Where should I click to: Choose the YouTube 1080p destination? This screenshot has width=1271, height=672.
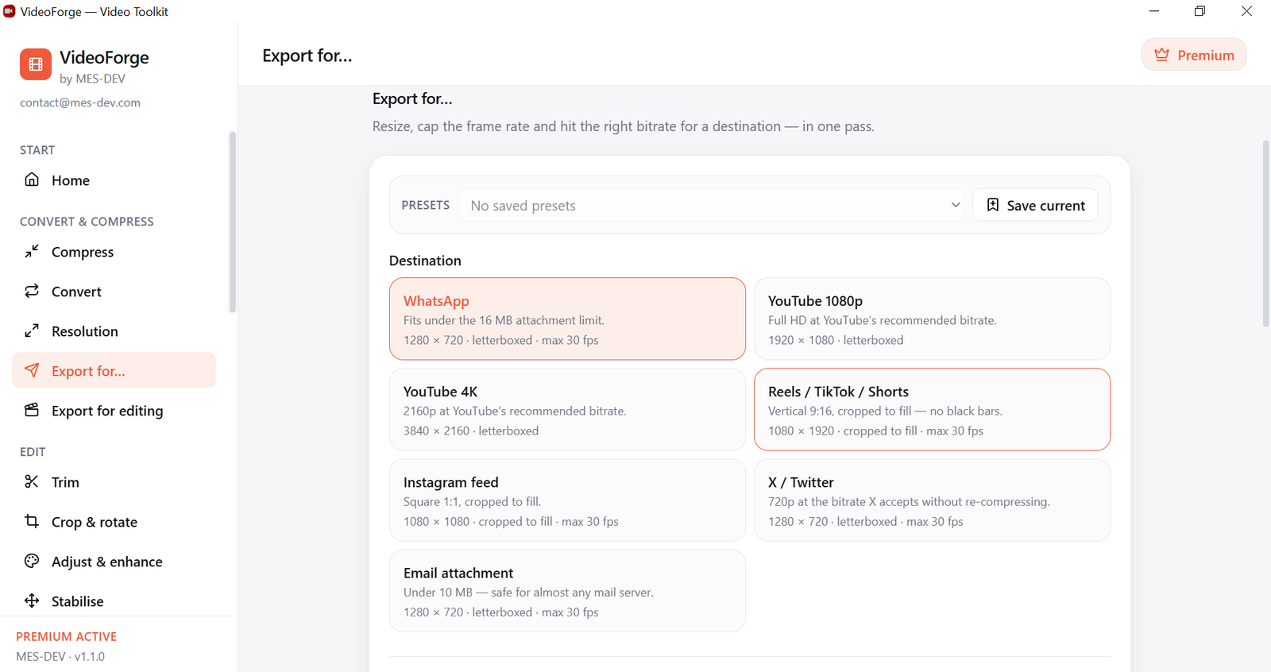pyautogui.click(x=932, y=319)
